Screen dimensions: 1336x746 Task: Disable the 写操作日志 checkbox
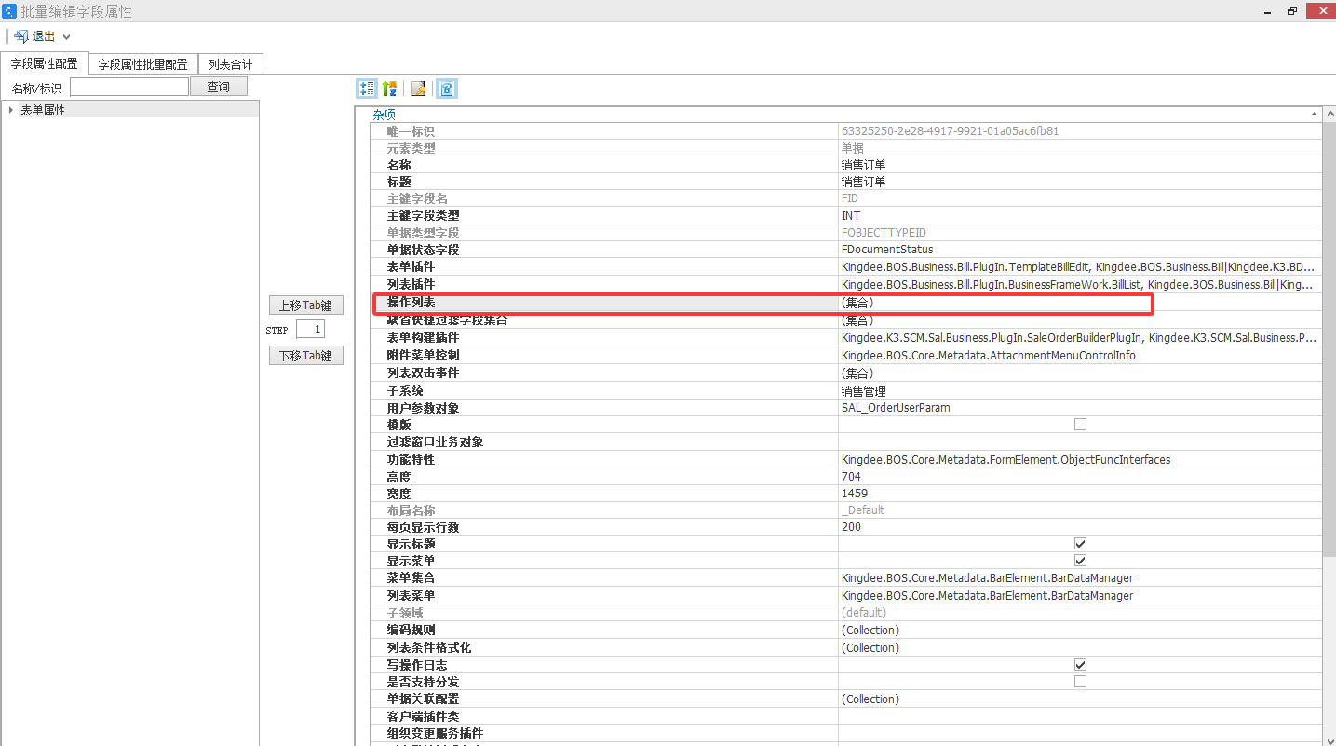click(1080, 665)
